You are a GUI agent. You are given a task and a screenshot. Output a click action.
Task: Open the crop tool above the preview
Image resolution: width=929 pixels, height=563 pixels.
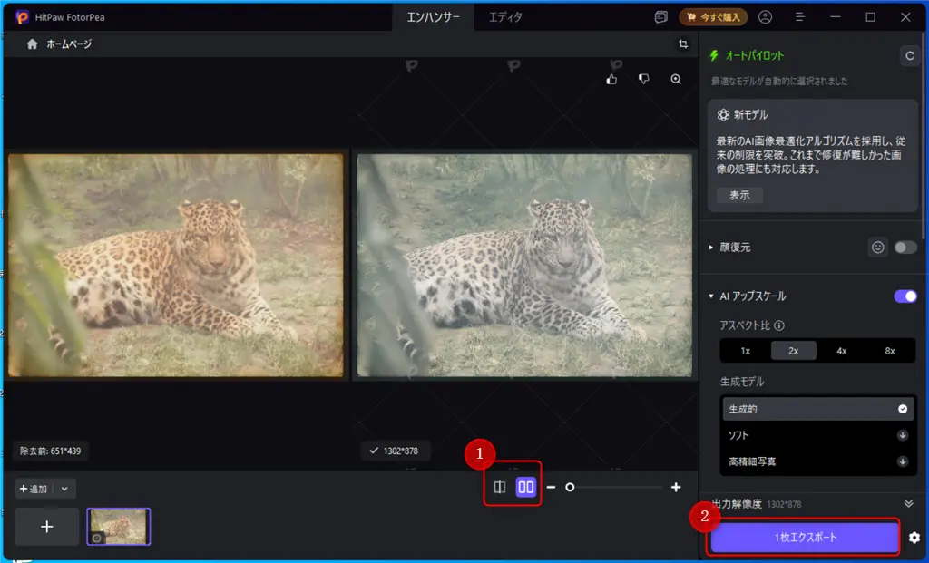(684, 43)
